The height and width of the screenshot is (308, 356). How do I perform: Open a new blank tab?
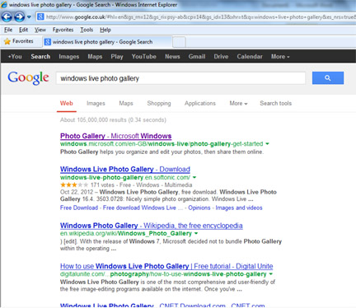tap(179, 42)
